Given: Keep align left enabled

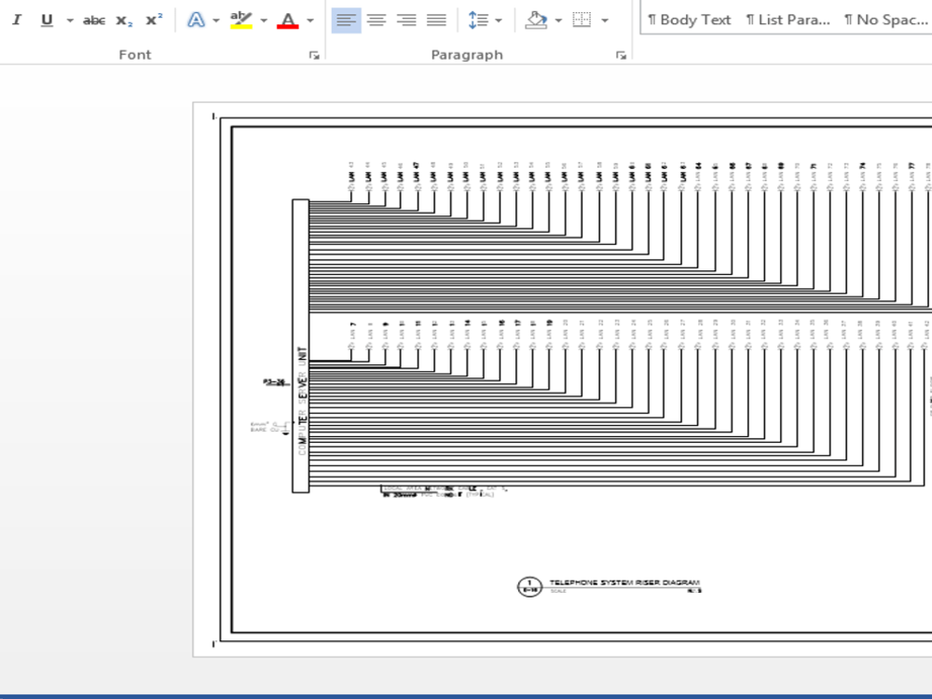Looking at the screenshot, I should (346, 19).
